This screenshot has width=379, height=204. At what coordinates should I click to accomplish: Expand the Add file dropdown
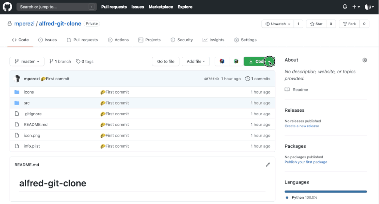pos(196,61)
